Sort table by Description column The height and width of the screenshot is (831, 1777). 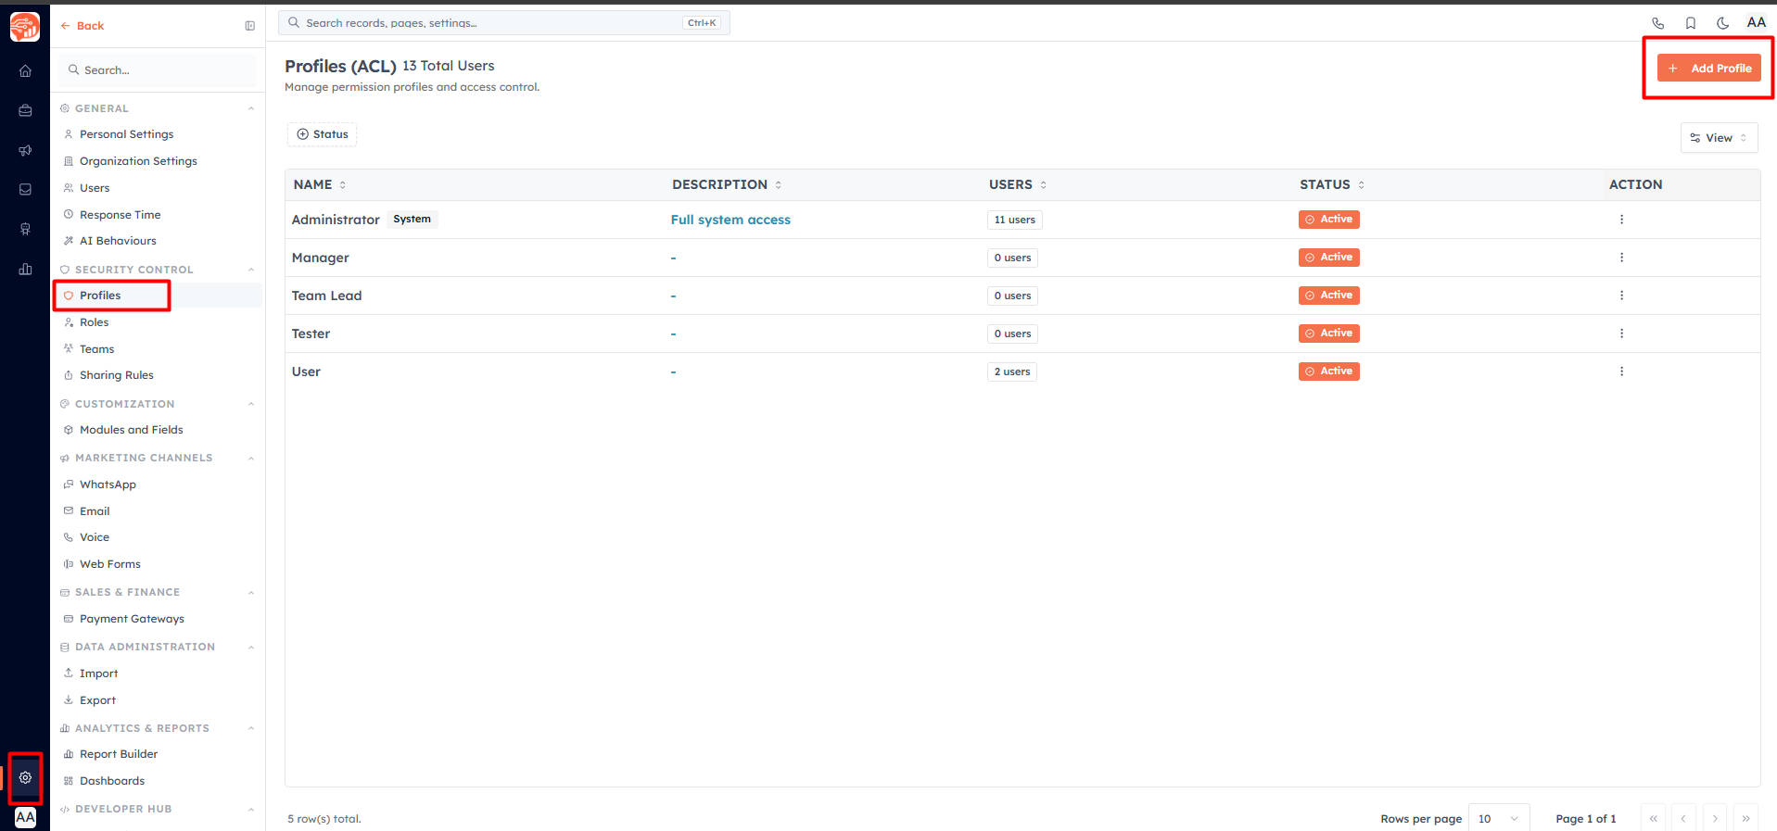[727, 184]
